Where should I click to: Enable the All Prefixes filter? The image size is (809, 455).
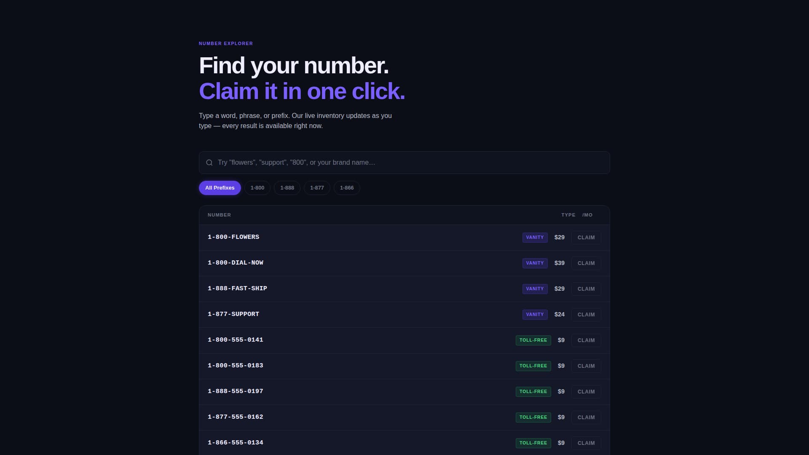[x=220, y=187]
